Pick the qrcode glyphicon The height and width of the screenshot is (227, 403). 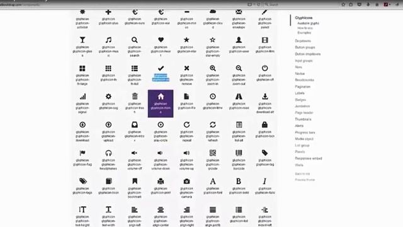coord(213,153)
